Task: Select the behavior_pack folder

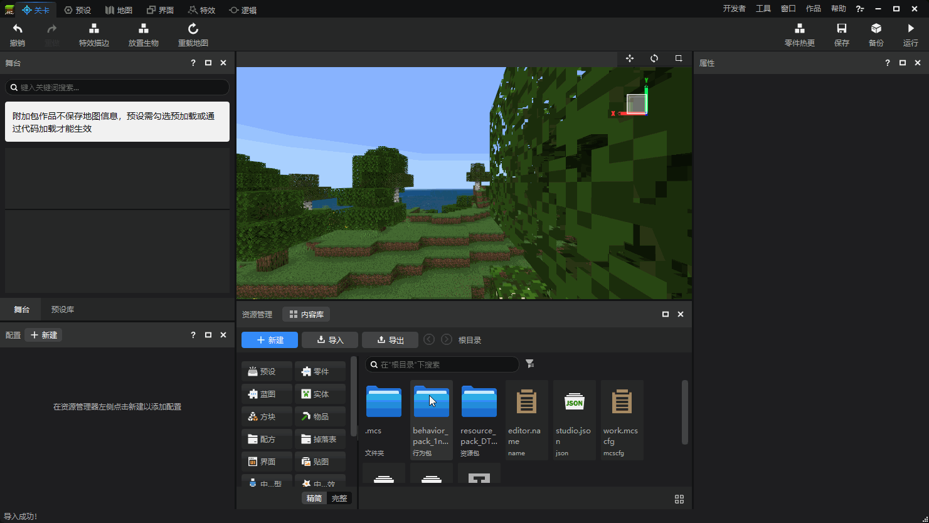Action: coord(432,420)
